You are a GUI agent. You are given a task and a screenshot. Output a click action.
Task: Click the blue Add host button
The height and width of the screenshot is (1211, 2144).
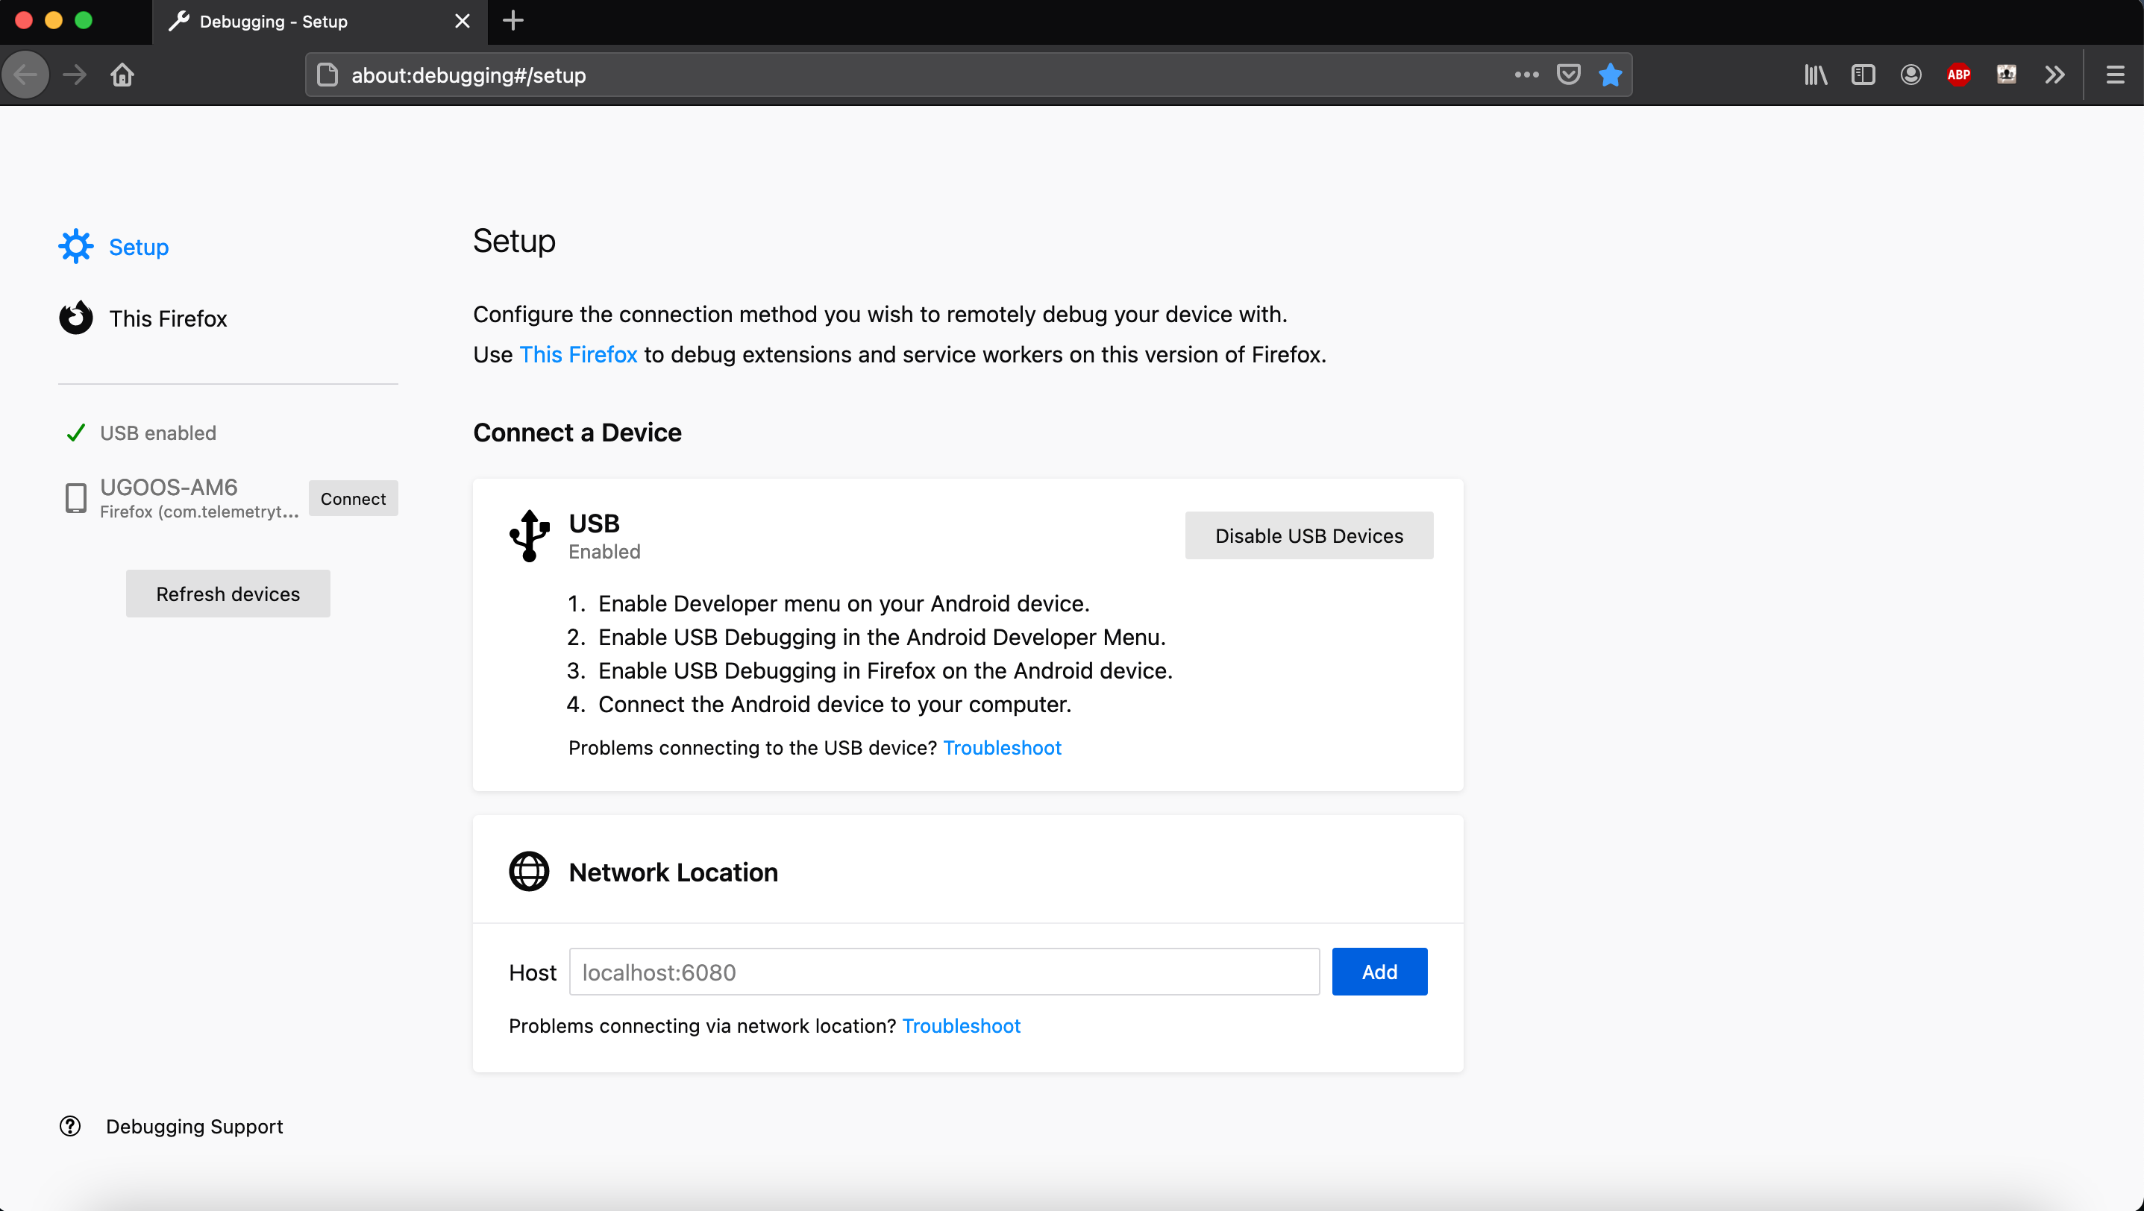click(1379, 972)
